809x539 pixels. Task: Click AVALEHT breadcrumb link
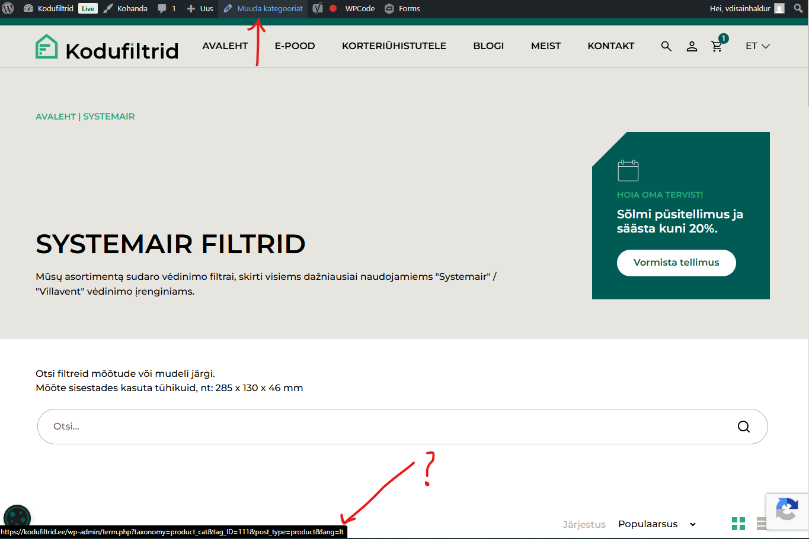pyautogui.click(x=56, y=117)
